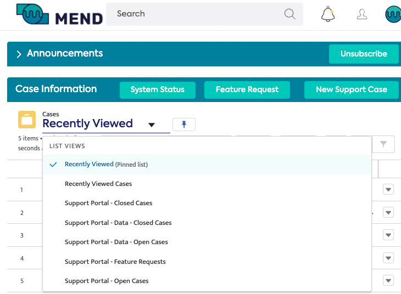
Task: Click the Unsubscribe button
Action: coord(364,54)
